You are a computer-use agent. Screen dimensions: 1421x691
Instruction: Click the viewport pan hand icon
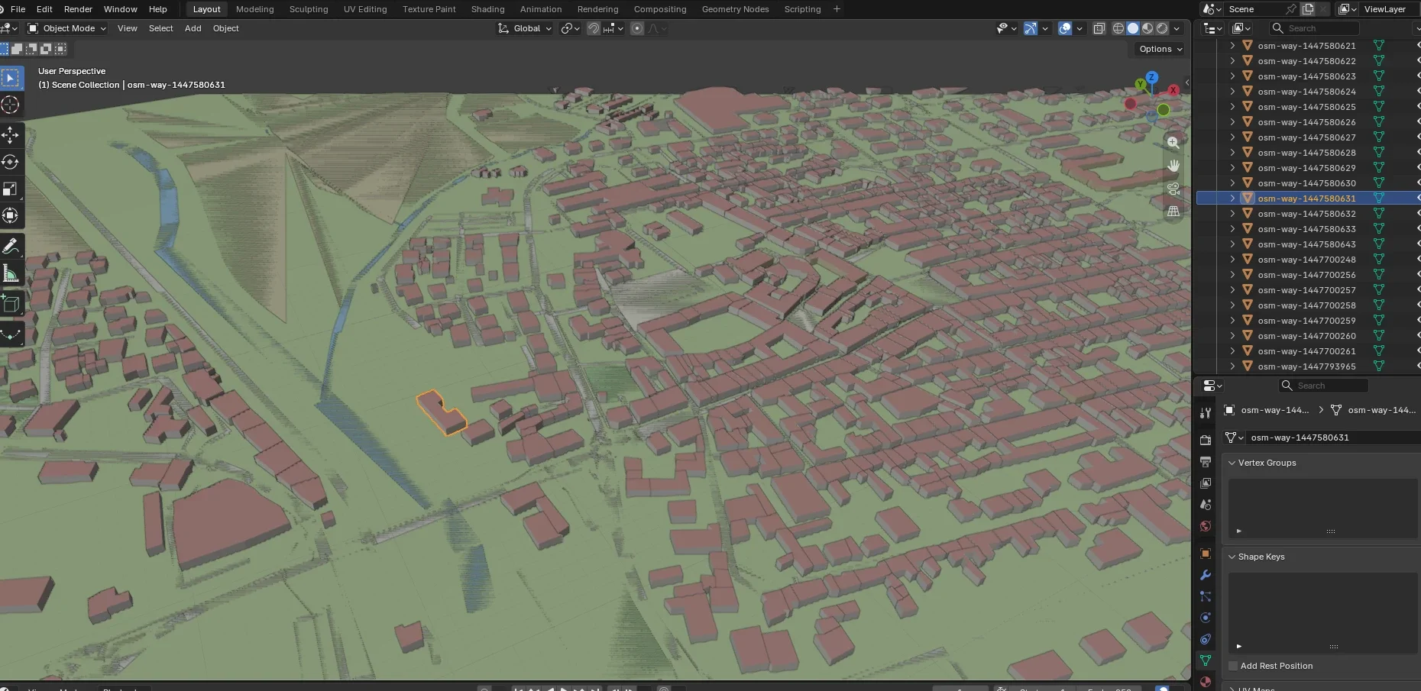coord(1173,166)
